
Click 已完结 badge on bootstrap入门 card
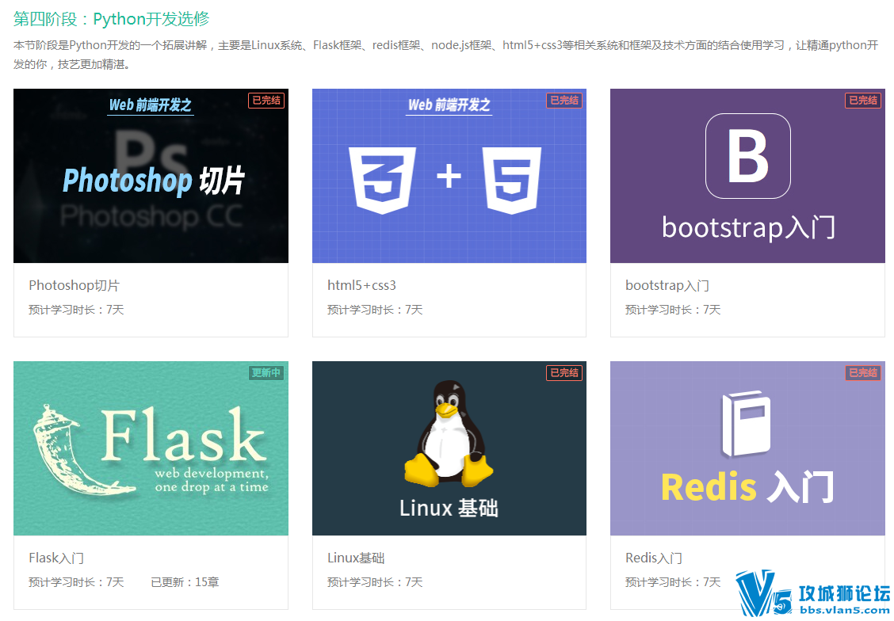click(863, 101)
